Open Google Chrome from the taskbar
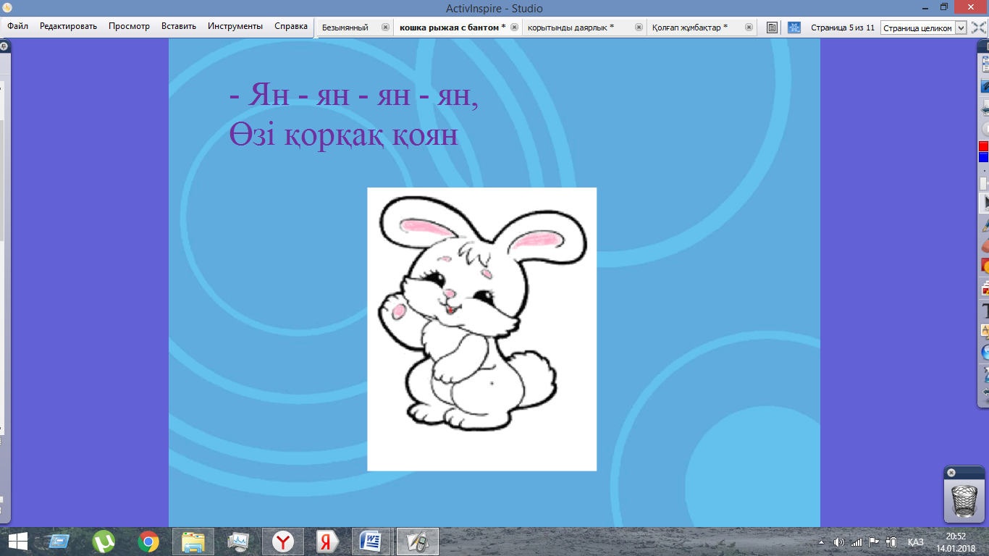 pos(148,542)
